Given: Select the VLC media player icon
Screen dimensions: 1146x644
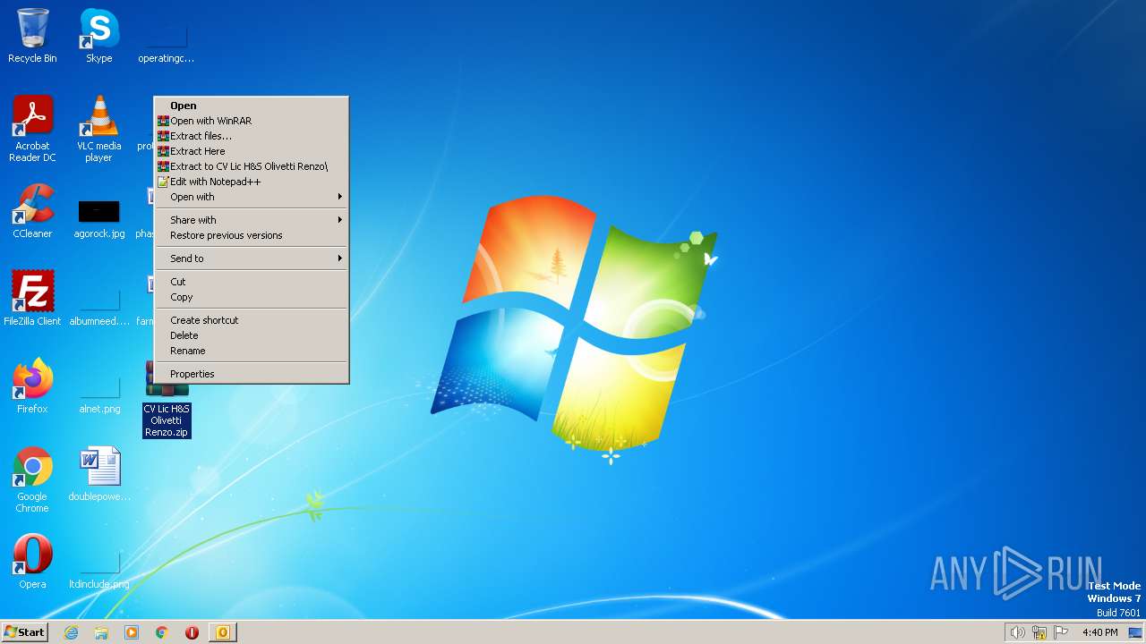Looking at the screenshot, I should (x=99, y=129).
